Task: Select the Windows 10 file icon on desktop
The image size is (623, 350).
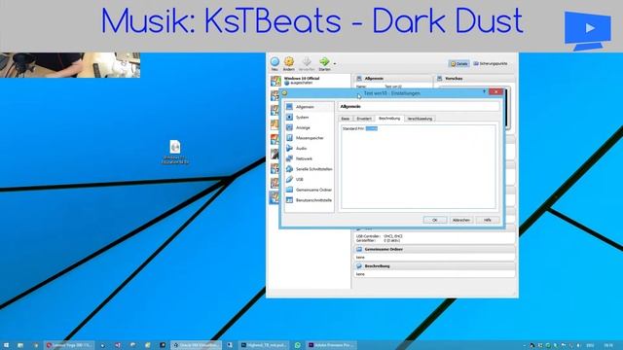Action: tap(175, 152)
